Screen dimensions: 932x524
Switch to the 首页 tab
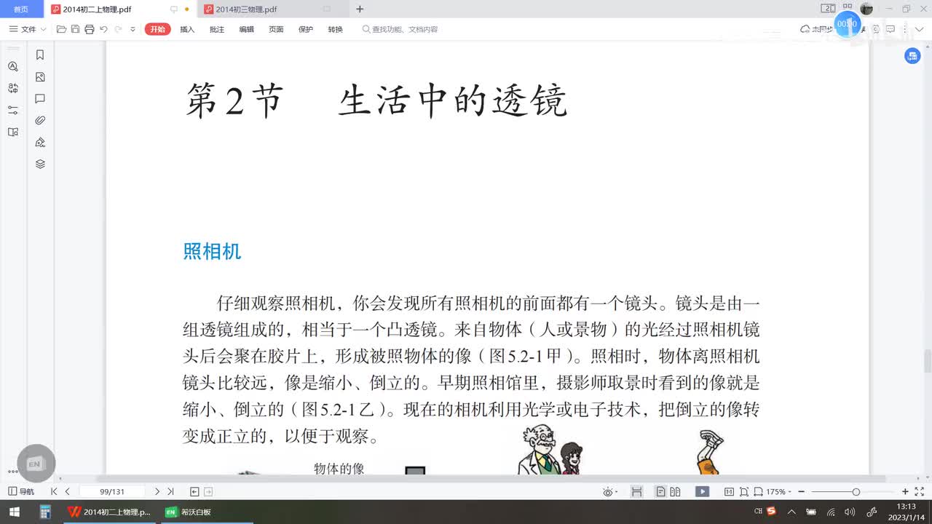(21, 9)
